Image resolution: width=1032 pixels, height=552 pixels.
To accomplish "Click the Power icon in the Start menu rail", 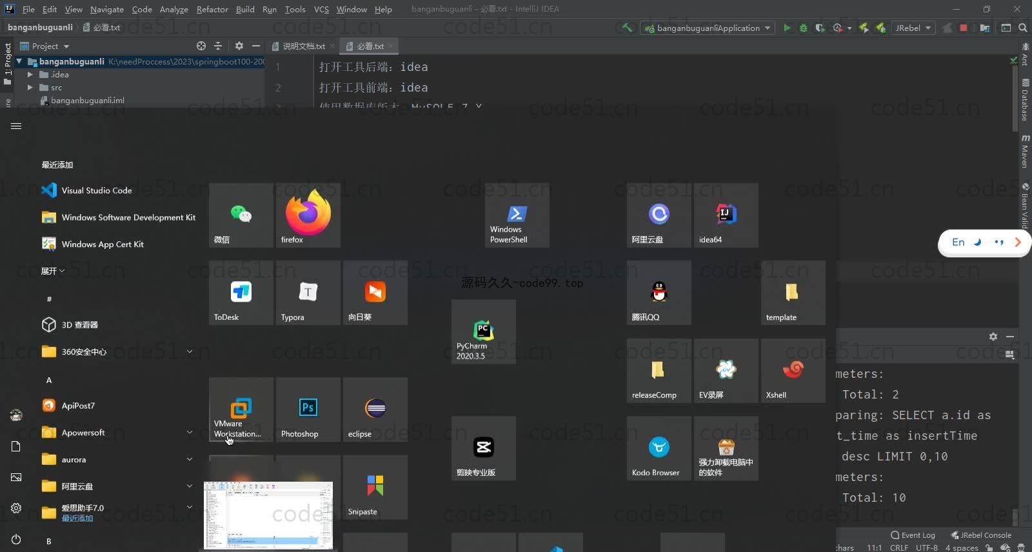I will point(16,539).
